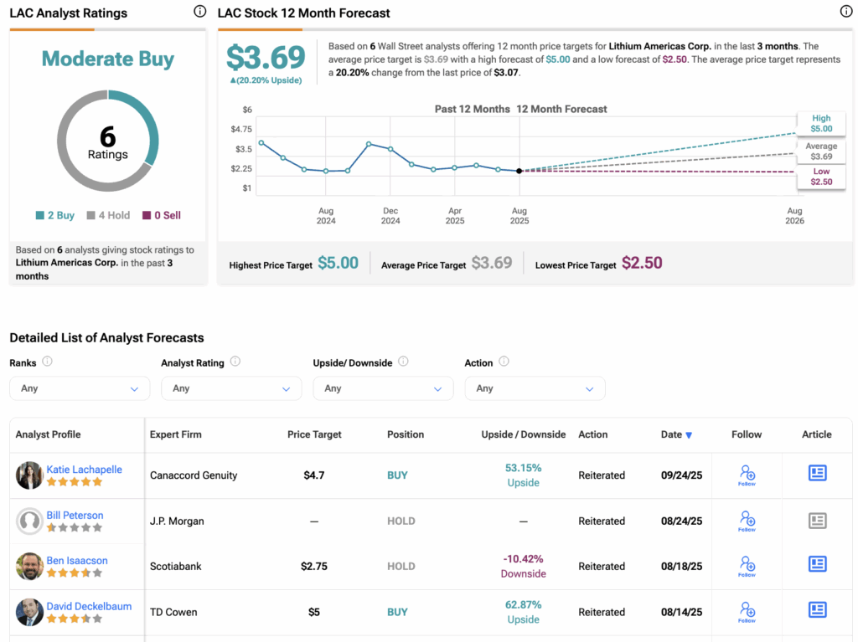Open article for David Deckelbaum's rating
The width and height of the screenshot is (858, 642).
[818, 609]
